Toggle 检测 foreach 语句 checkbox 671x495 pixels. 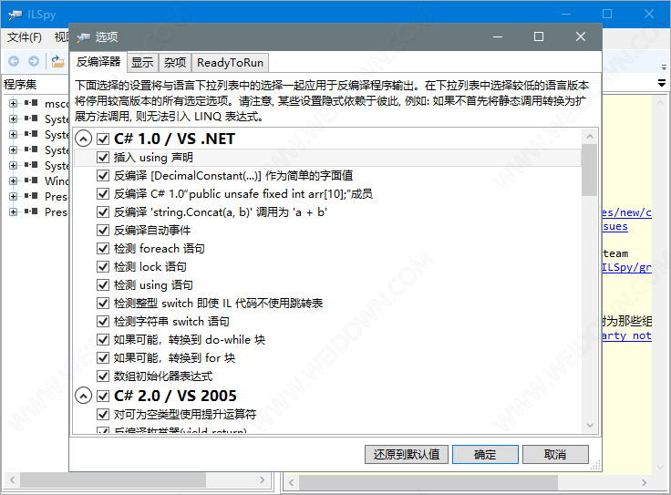[103, 249]
